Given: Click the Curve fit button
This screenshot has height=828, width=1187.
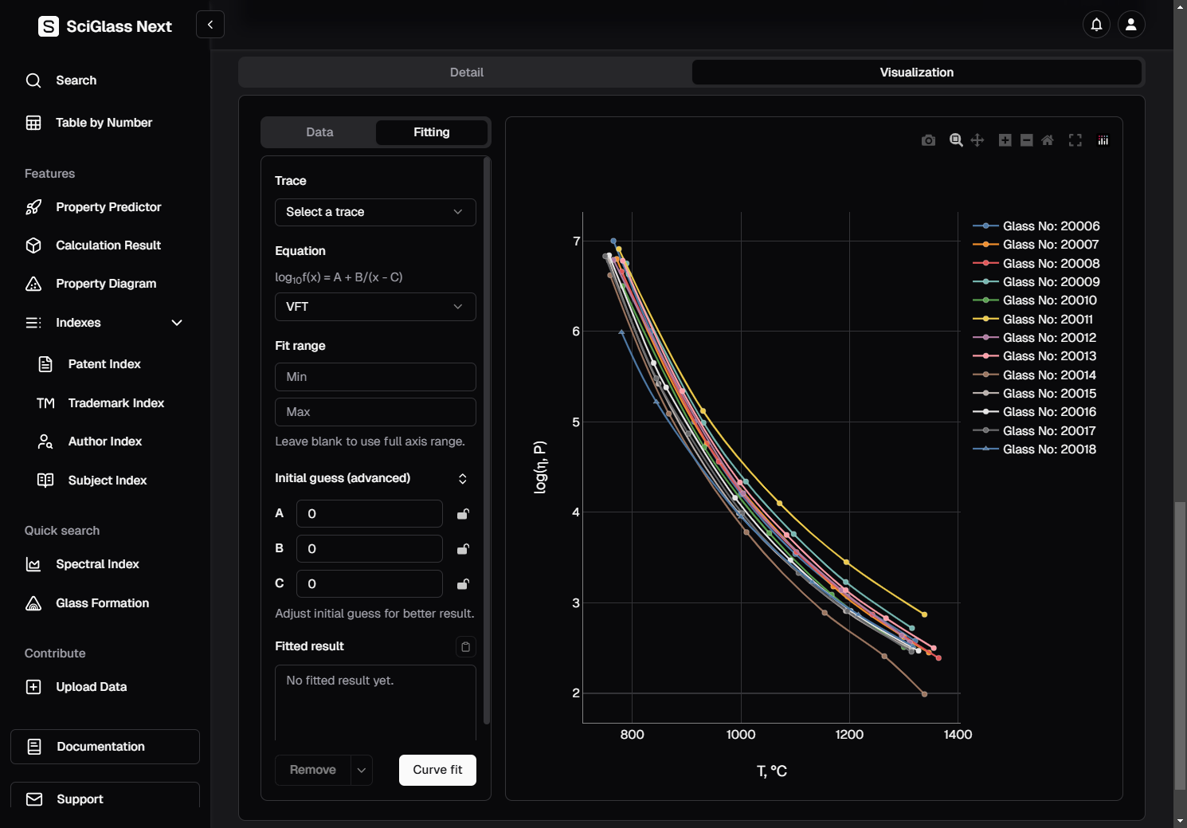Looking at the screenshot, I should tap(437, 770).
